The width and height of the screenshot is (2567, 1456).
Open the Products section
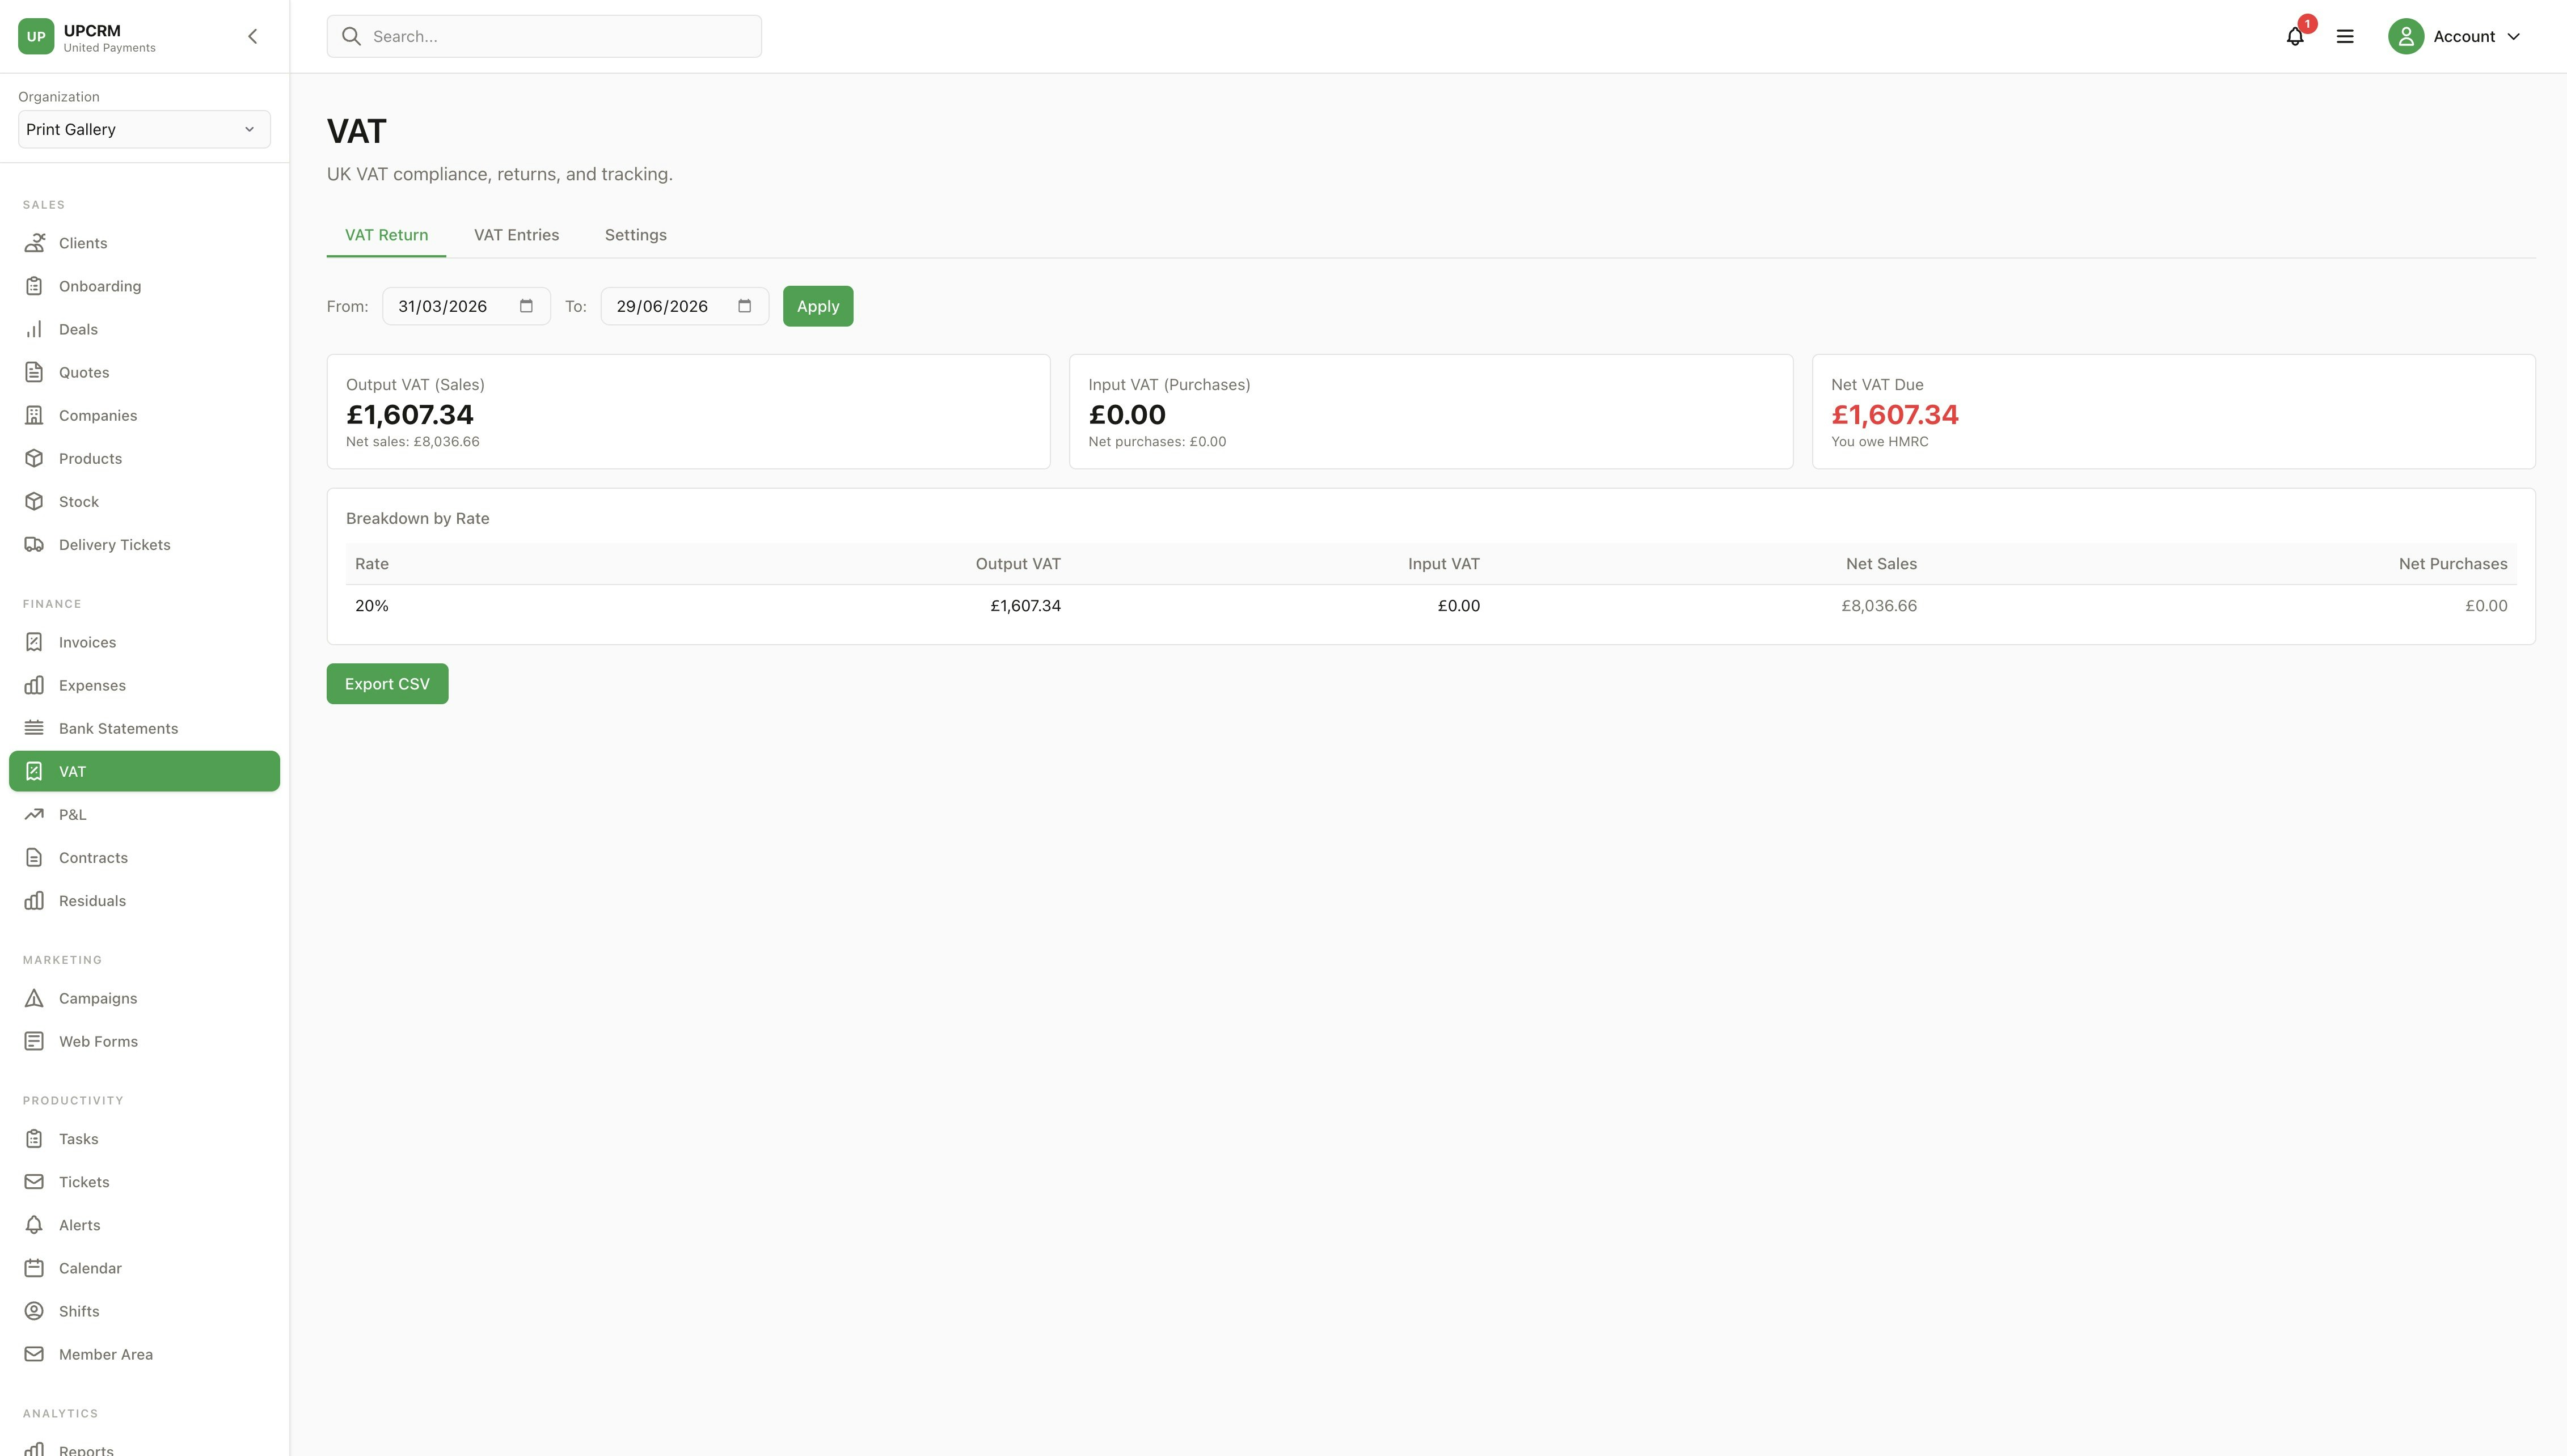pyautogui.click(x=90, y=458)
